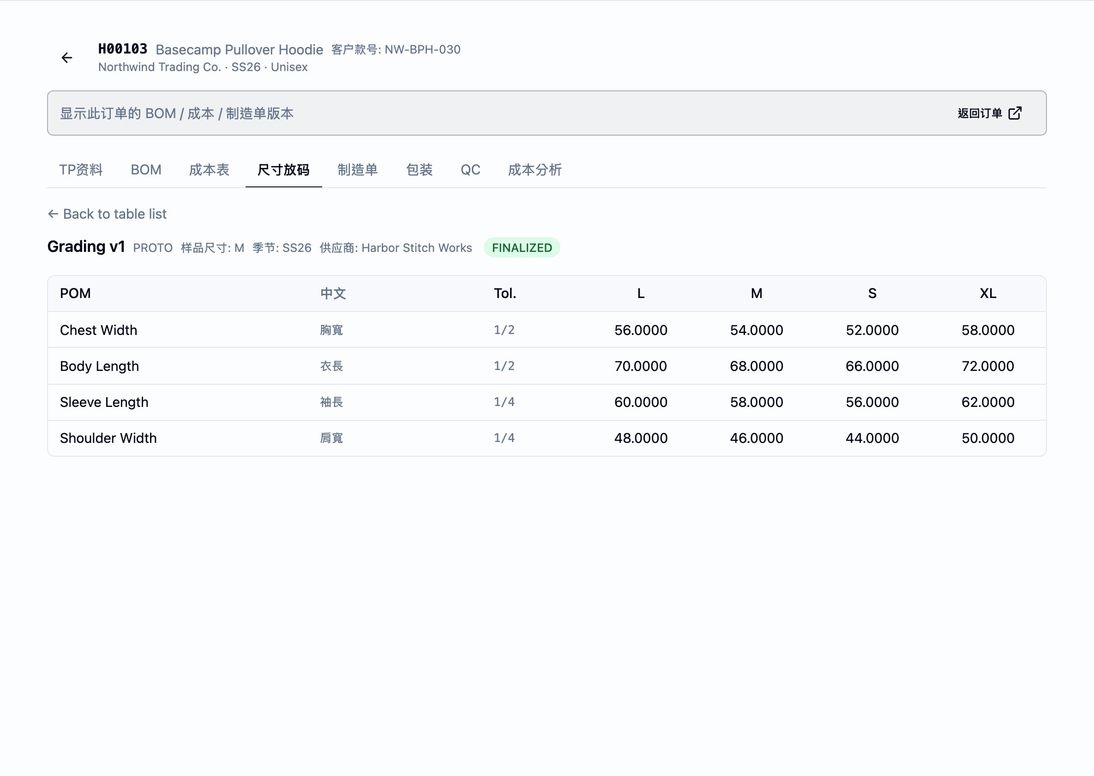Click Body Length M value 68.0000
The height and width of the screenshot is (776, 1094).
click(757, 366)
